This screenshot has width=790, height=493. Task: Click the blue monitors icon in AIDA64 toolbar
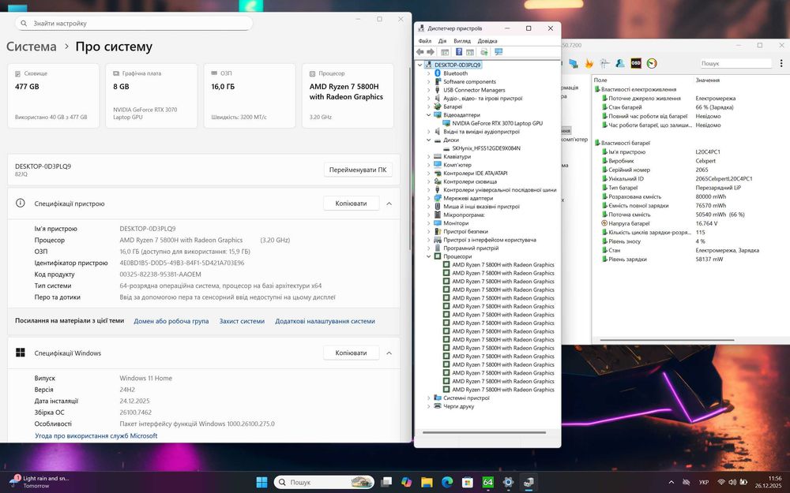[574, 63]
